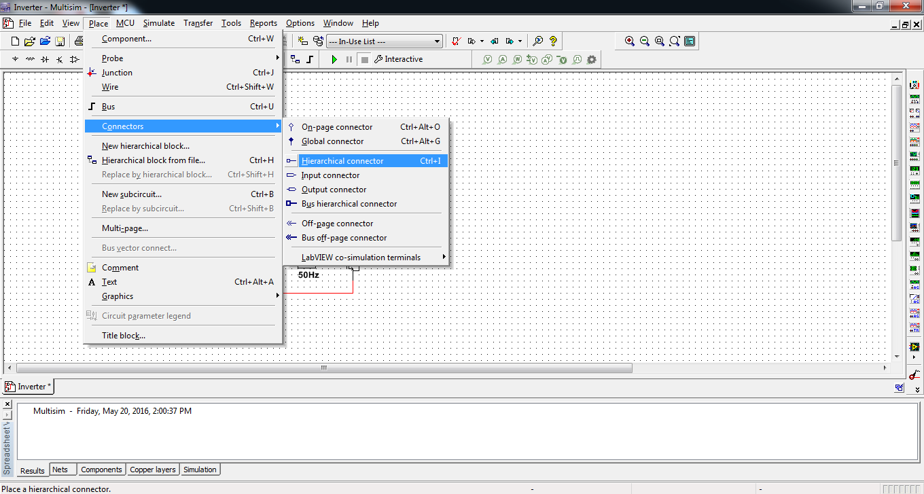Select the oscilloscope instrument icon
This screenshot has width=924, height=494.
click(x=914, y=127)
